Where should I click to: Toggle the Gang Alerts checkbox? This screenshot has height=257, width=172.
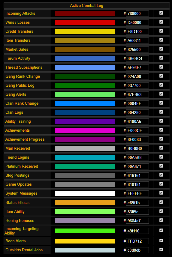click(161, 94)
